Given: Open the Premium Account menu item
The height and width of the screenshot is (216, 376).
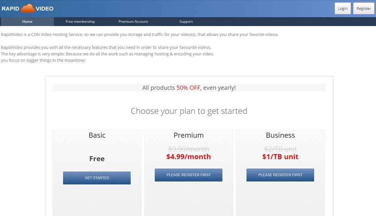Looking at the screenshot, I should point(133,22).
